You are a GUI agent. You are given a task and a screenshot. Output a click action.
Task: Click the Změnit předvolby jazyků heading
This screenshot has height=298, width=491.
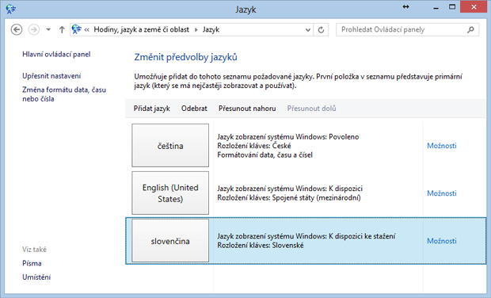(x=185, y=57)
